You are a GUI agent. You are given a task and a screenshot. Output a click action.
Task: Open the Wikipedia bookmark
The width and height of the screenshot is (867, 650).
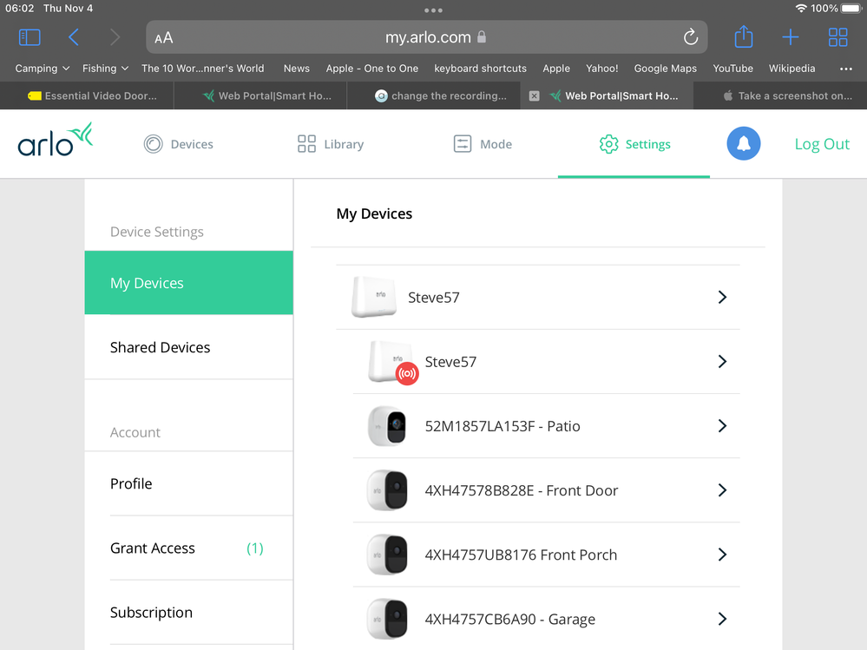point(791,69)
